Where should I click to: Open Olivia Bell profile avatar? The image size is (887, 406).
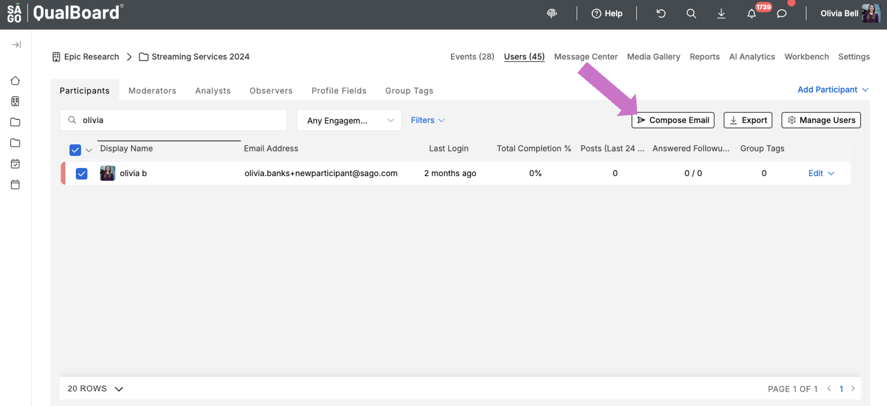click(x=871, y=14)
